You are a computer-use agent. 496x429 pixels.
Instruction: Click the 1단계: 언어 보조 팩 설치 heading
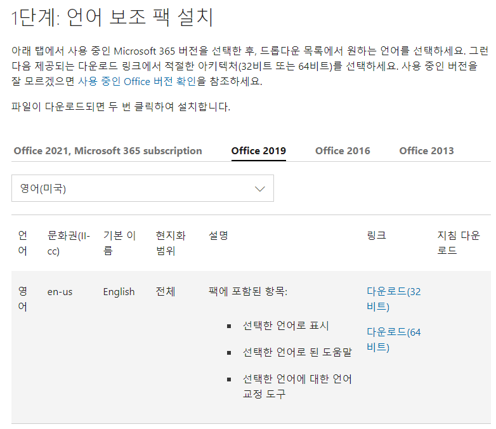click(x=113, y=17)
